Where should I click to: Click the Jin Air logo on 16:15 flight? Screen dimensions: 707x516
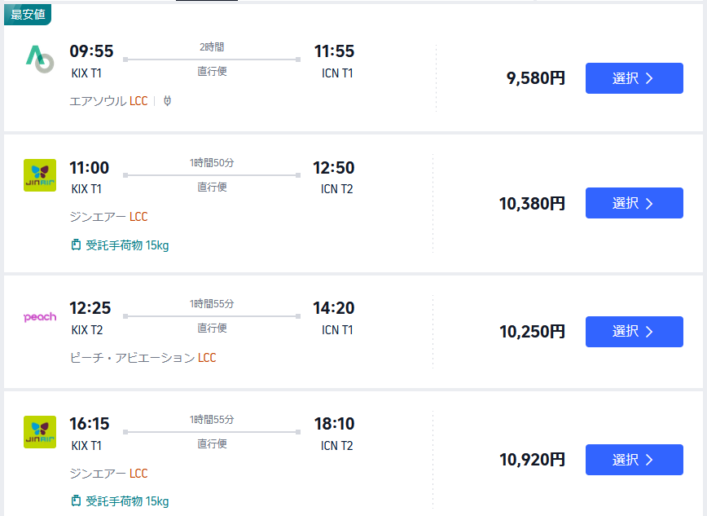click(40, 432)
